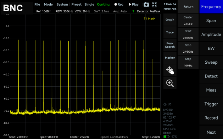Start playback with Play button

[134, 5]
